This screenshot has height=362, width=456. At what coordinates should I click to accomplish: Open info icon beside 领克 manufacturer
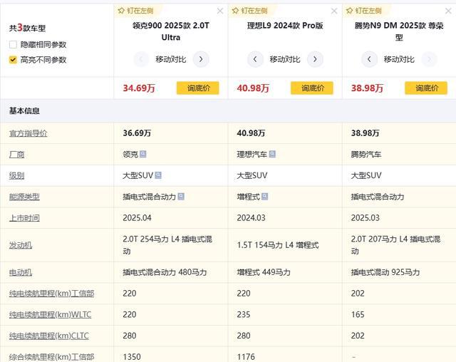tap(142, 154)
